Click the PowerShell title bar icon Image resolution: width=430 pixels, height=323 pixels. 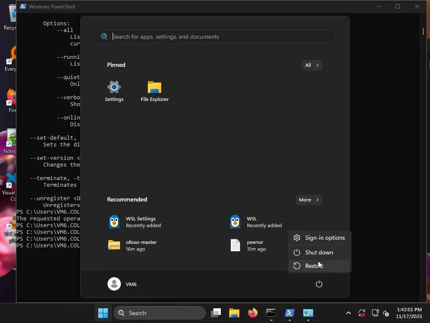(x=23, y=6)
